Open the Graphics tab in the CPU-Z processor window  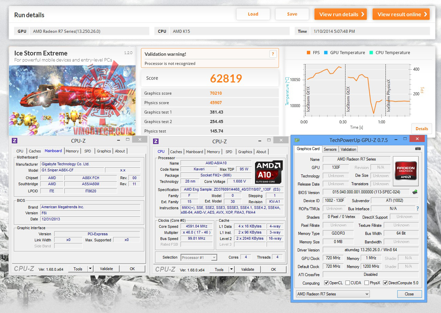[245, 152]
